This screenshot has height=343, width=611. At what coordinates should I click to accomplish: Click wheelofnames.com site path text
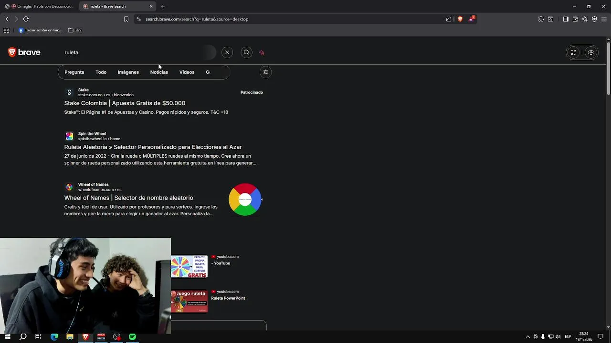[100, 190]
